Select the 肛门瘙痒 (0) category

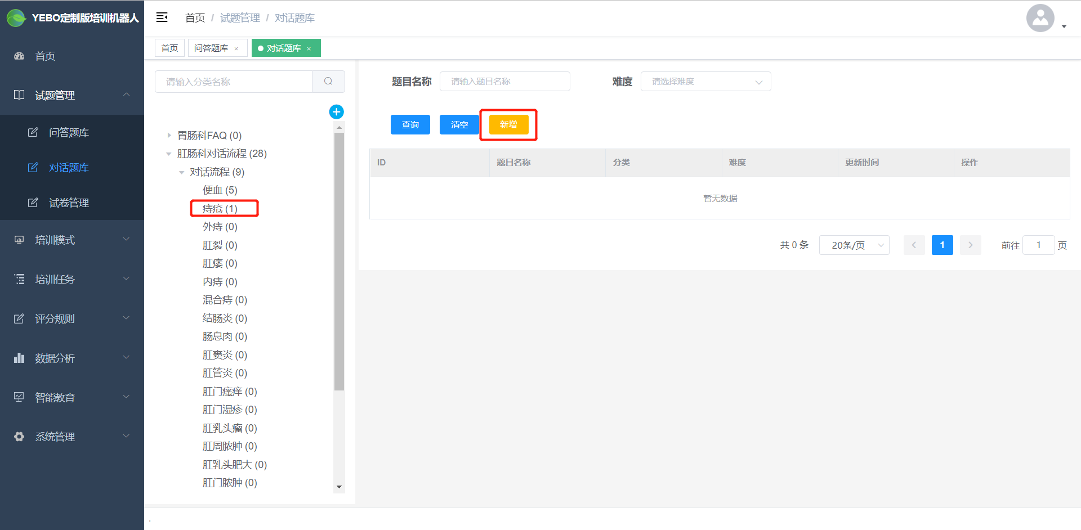click(x=230, y=392)
